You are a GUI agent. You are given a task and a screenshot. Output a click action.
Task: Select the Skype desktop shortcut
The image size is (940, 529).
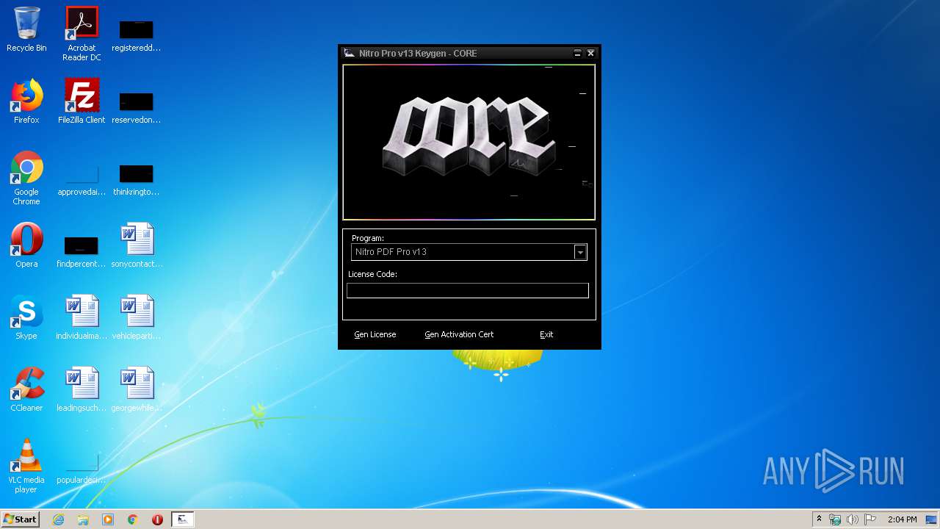[x=26, y=317]
